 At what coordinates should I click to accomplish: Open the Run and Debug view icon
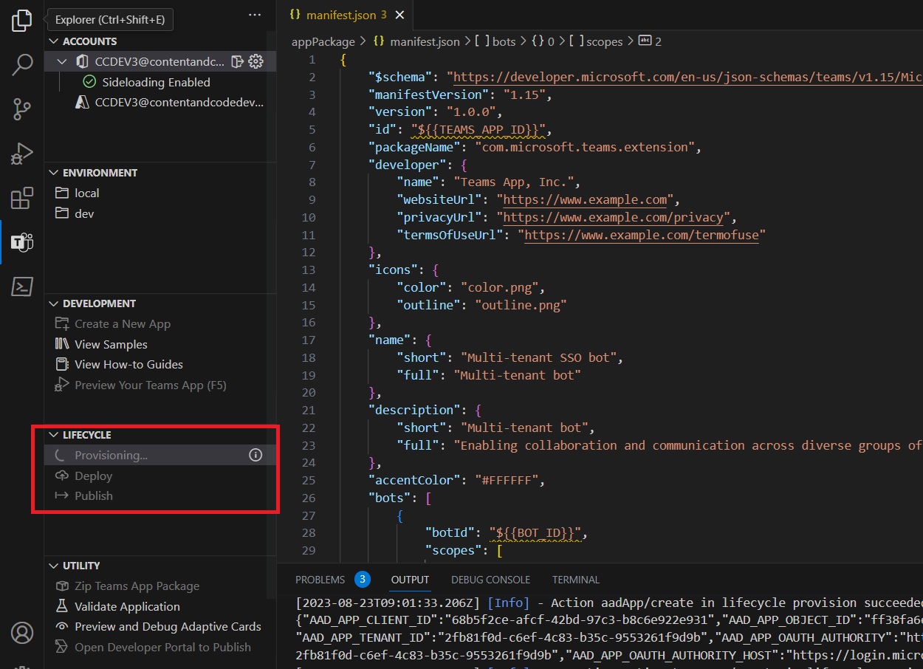coord(22,154)
